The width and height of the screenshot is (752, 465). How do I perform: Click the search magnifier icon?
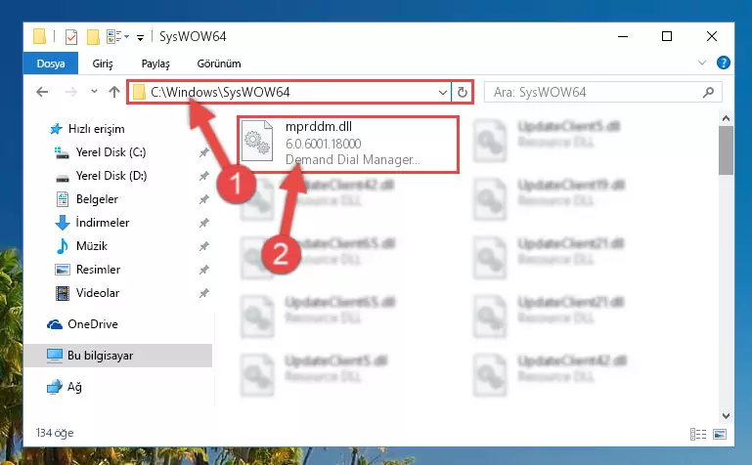(708, 92)
